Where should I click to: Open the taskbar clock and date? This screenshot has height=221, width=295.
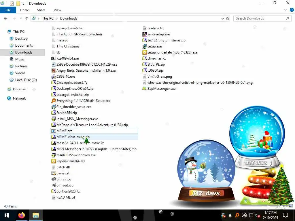[270, 215]
